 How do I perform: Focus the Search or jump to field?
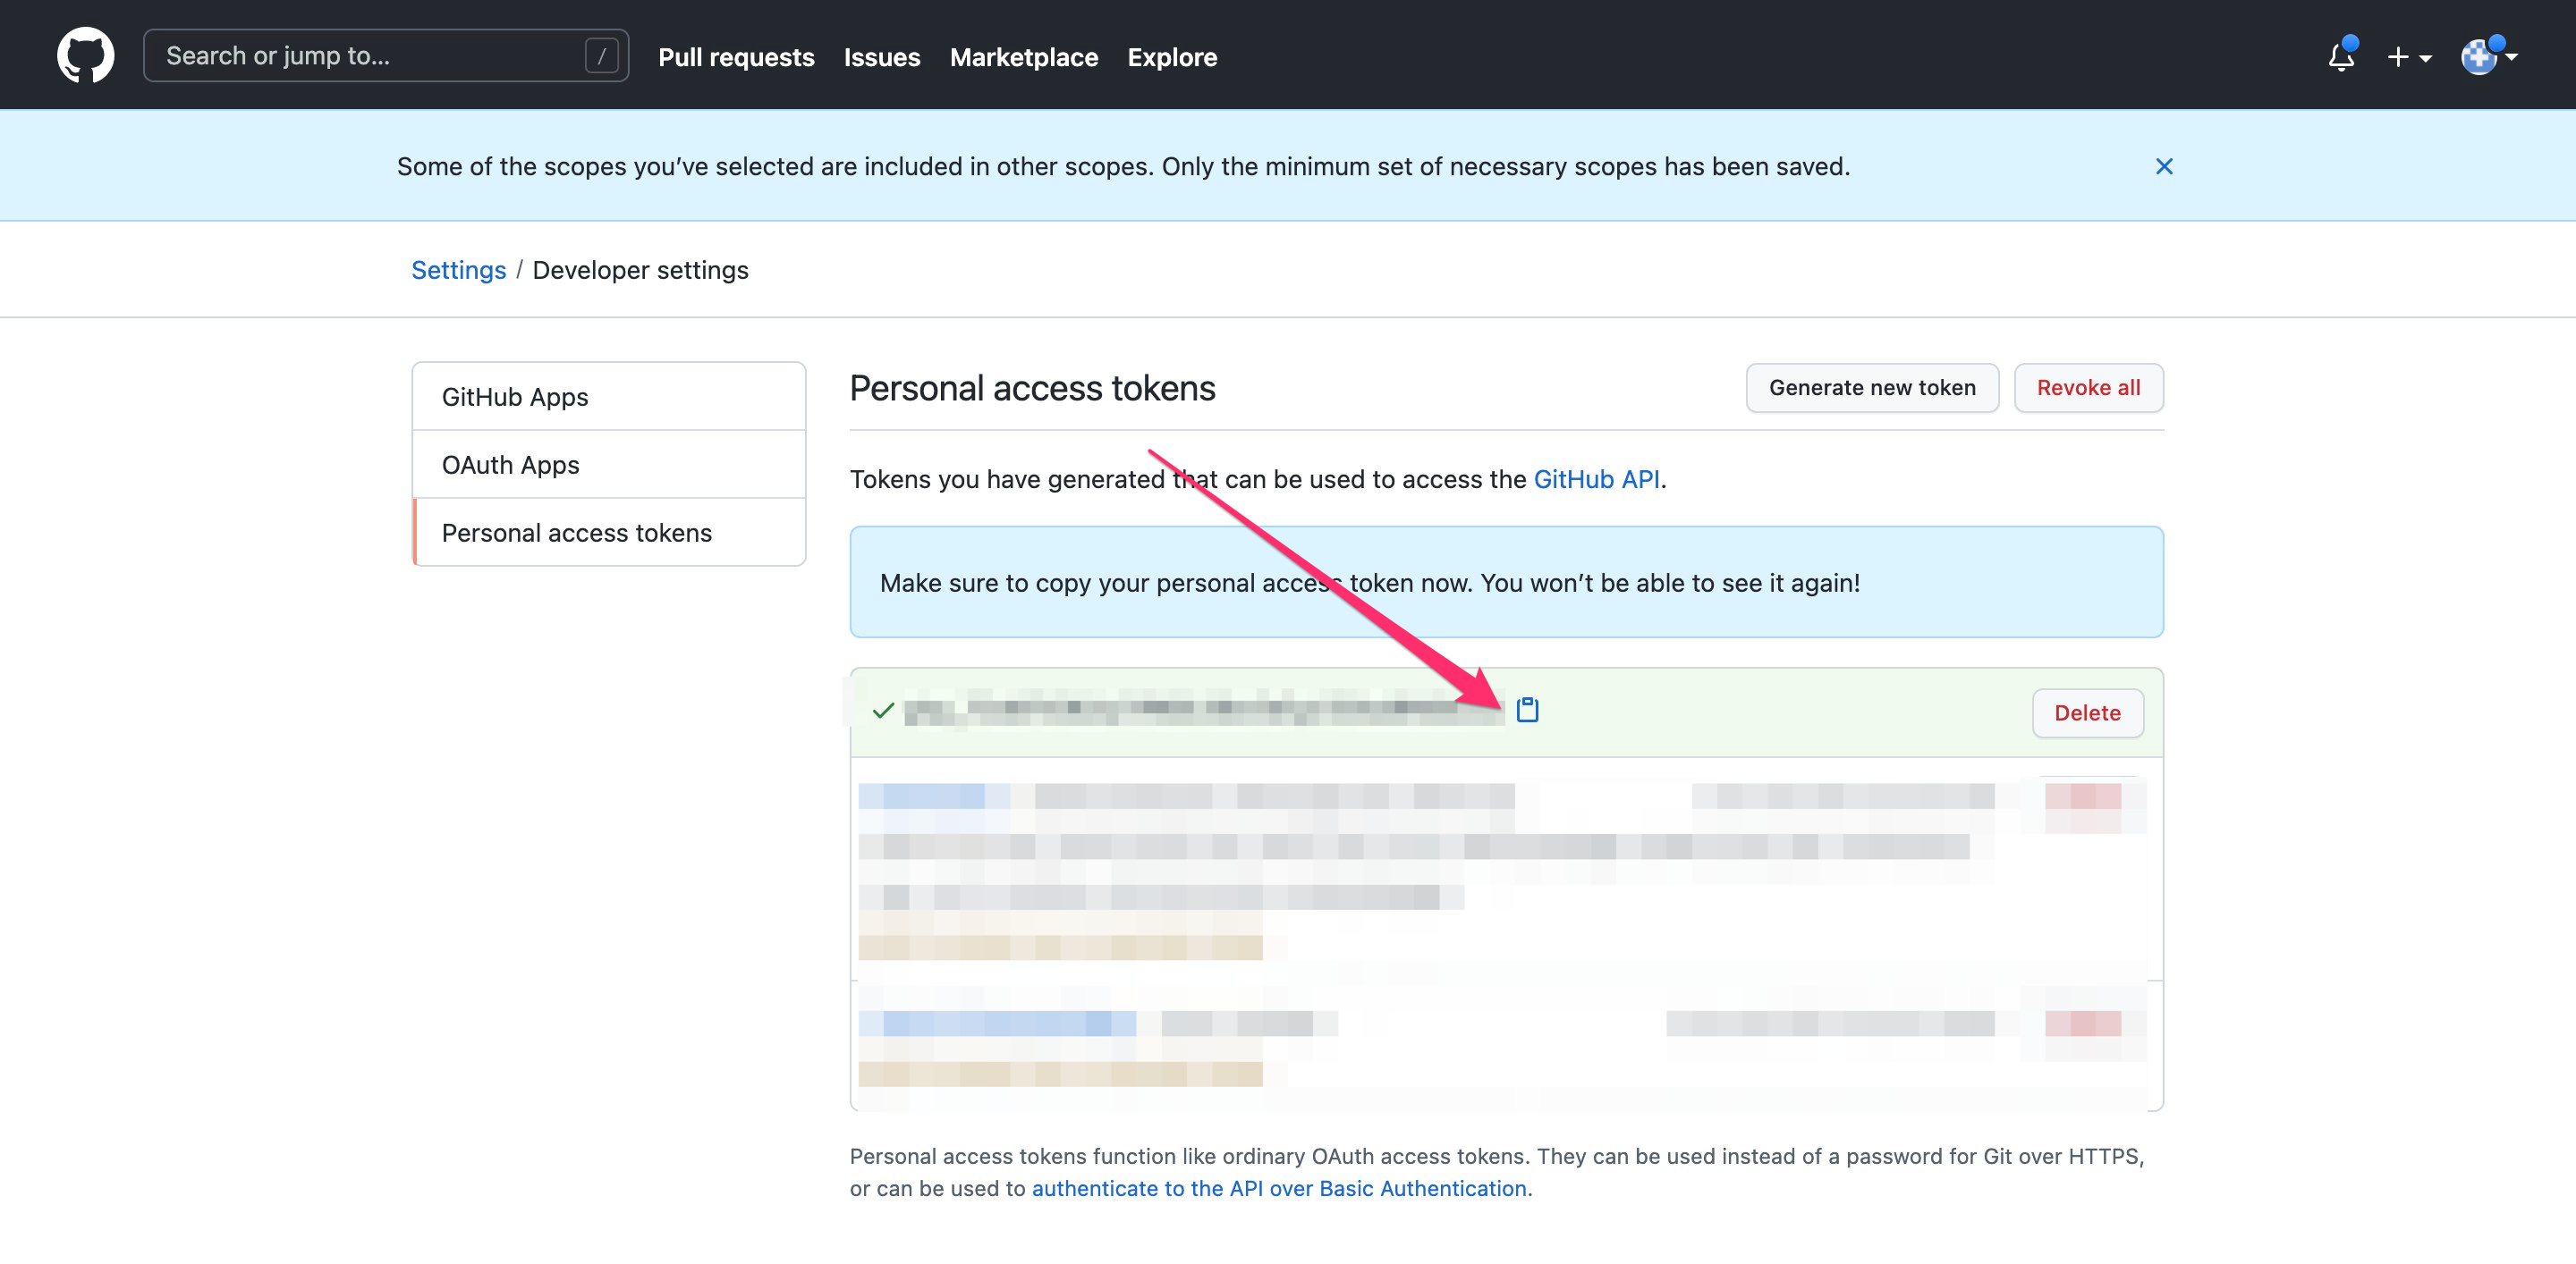386,55
